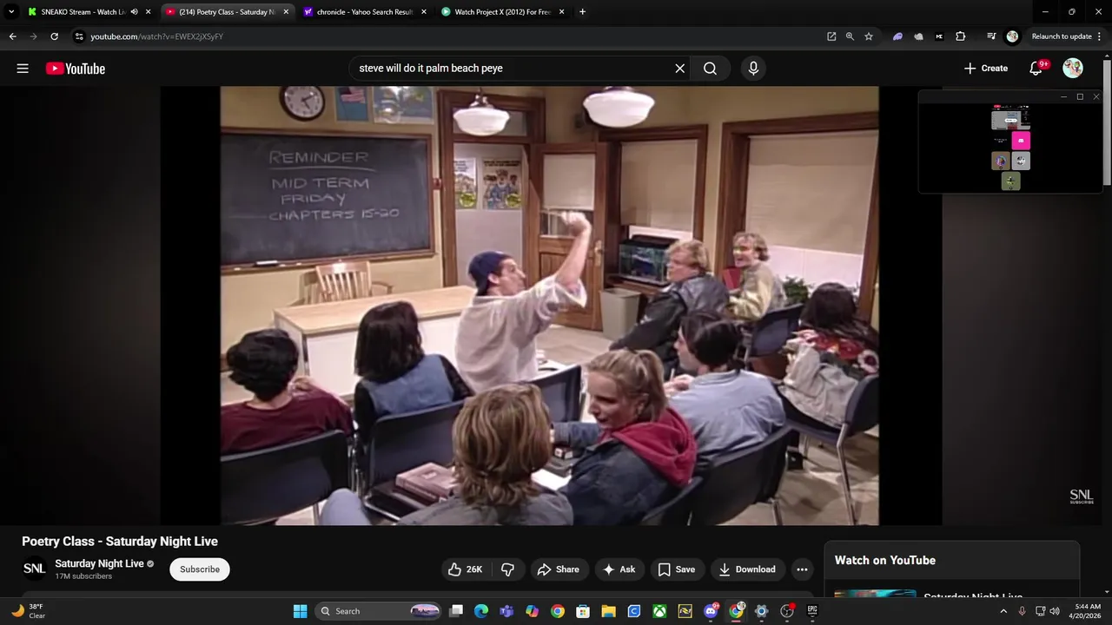Open the YouTube account avatar menu
1112x625 pixels.
click(x=1073, y=69)
